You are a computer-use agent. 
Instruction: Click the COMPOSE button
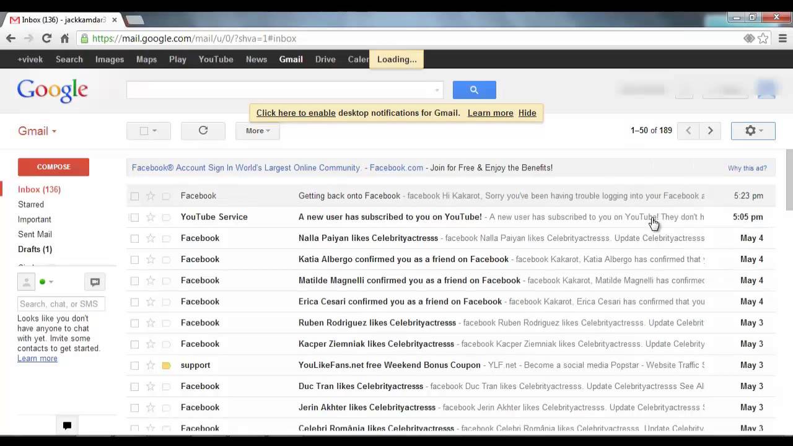click(53, 167)
